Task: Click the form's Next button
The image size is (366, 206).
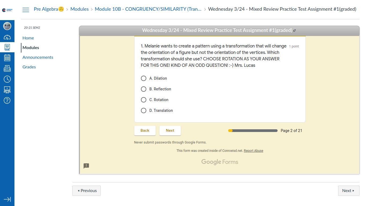Action: [170, 130]
